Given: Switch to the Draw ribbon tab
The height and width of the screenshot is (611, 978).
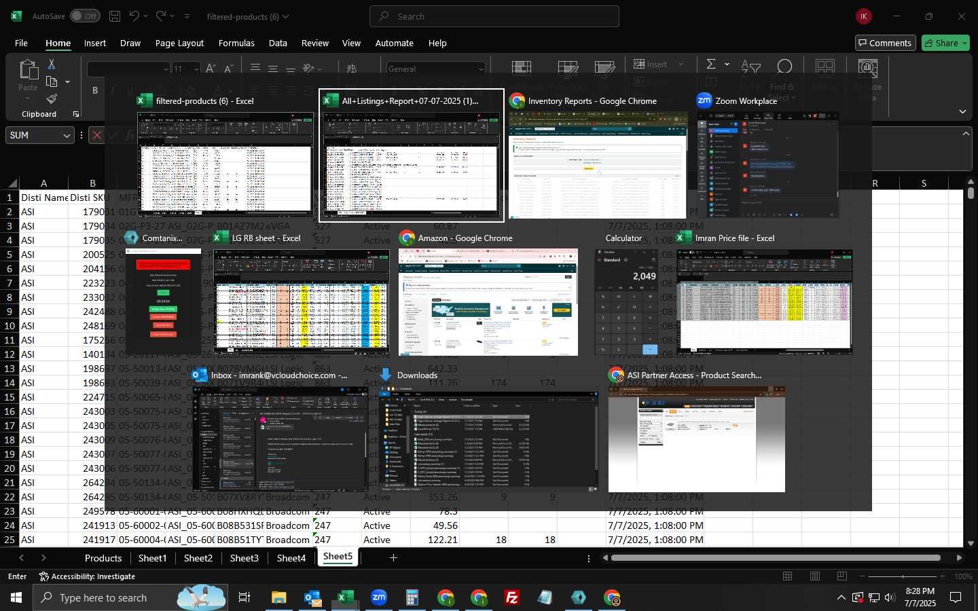Looking at the screenshot, I should pos(130,43).
